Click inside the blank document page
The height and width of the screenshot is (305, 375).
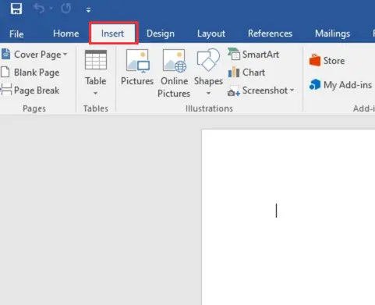click(288, 217)
